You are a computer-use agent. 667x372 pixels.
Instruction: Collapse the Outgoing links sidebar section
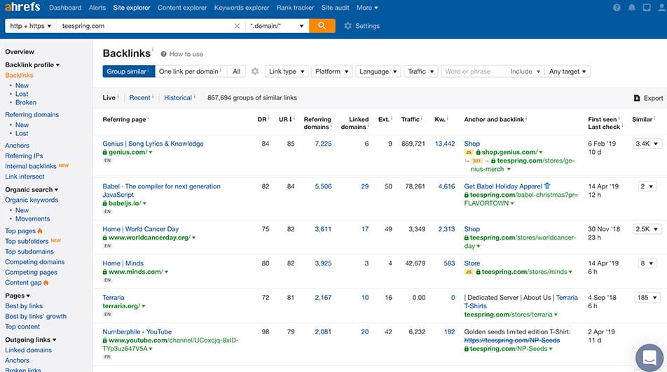(31, 340)
